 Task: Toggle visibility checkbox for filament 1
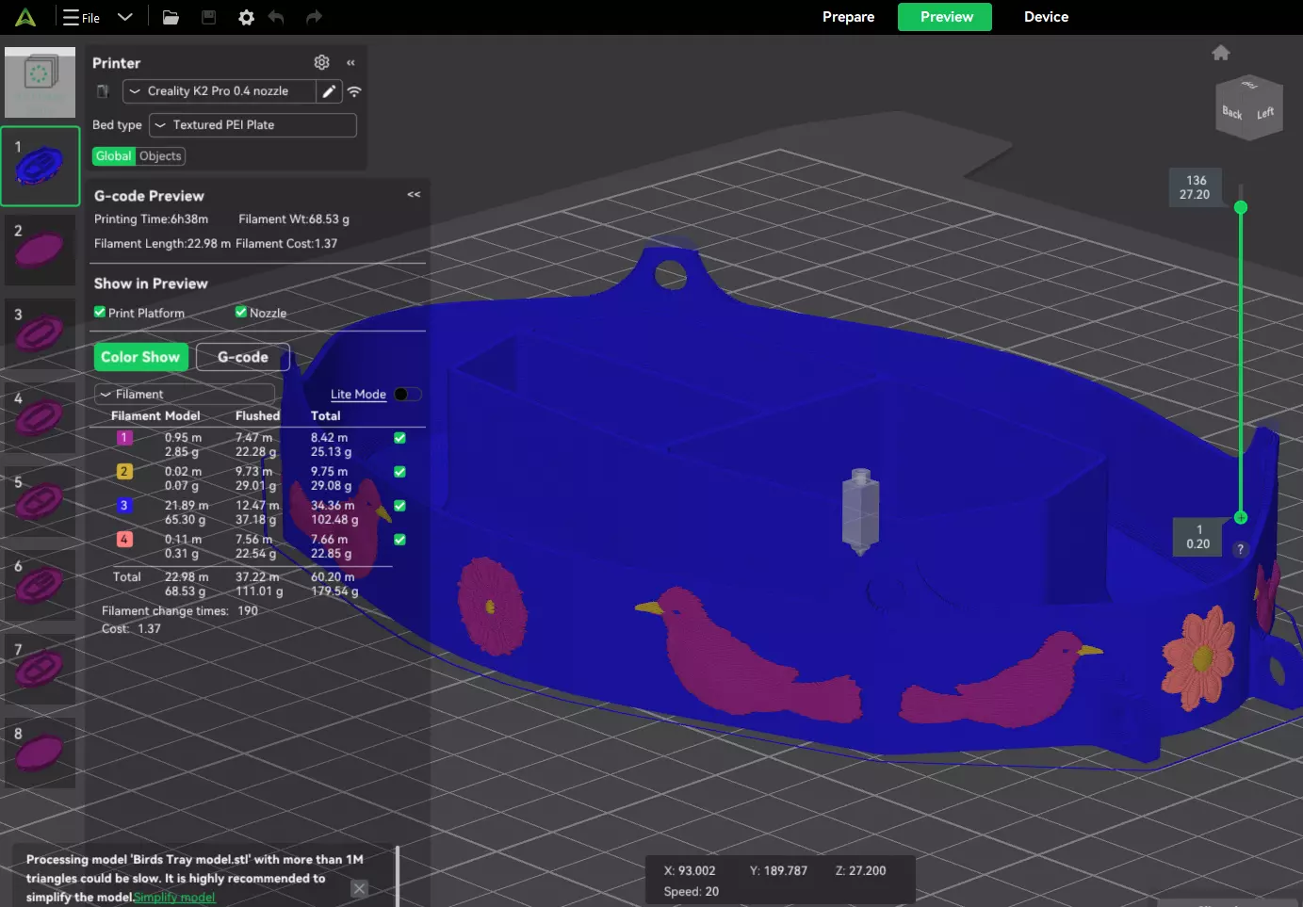click(399, 438)
